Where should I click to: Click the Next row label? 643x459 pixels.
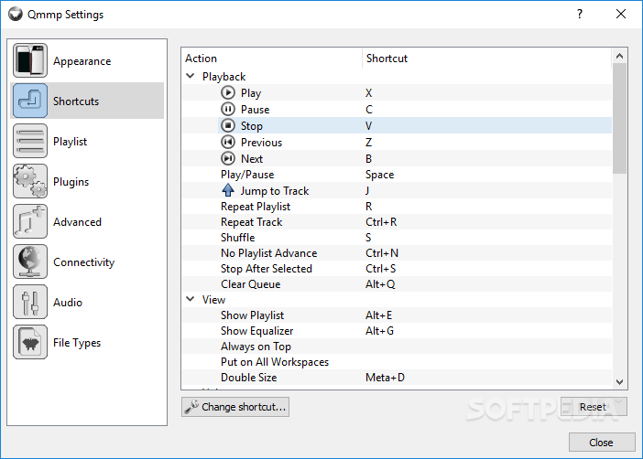click(x=252, y=159)
